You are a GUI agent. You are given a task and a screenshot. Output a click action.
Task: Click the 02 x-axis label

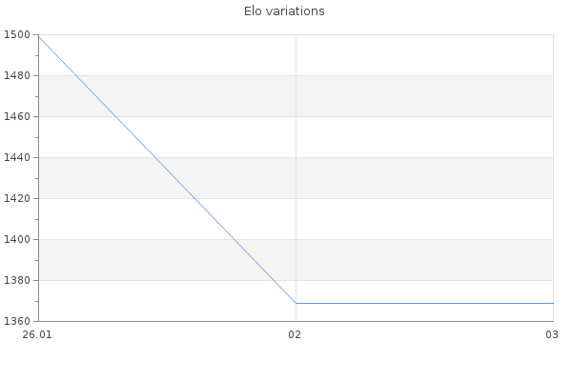(x=296, y=335)
